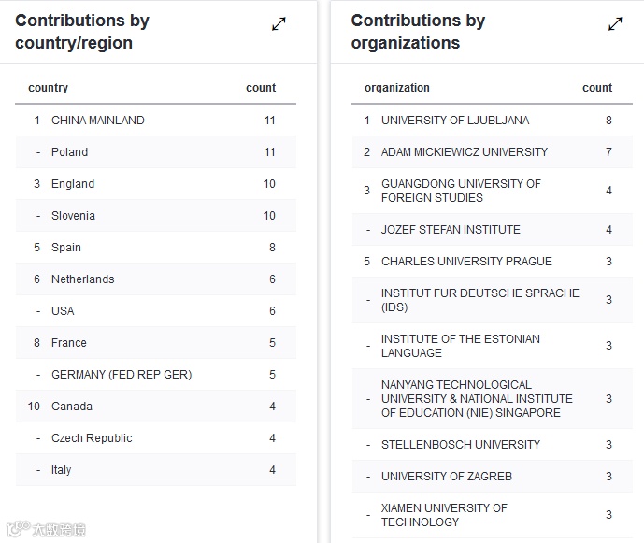The width and height of the screenshot is (644, 543).
Task: Sort organizations by count column header
Action: (597, 88)
